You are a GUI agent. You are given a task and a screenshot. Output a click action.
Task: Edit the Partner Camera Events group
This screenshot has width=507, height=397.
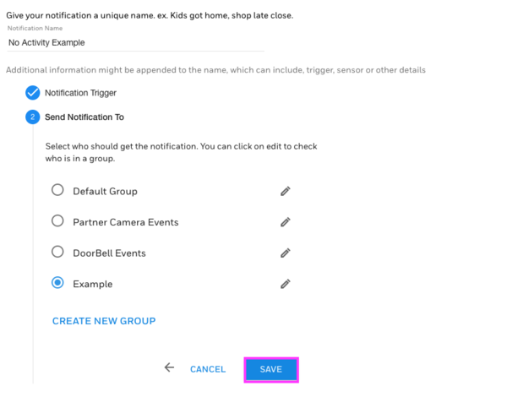tap(286, 222)
